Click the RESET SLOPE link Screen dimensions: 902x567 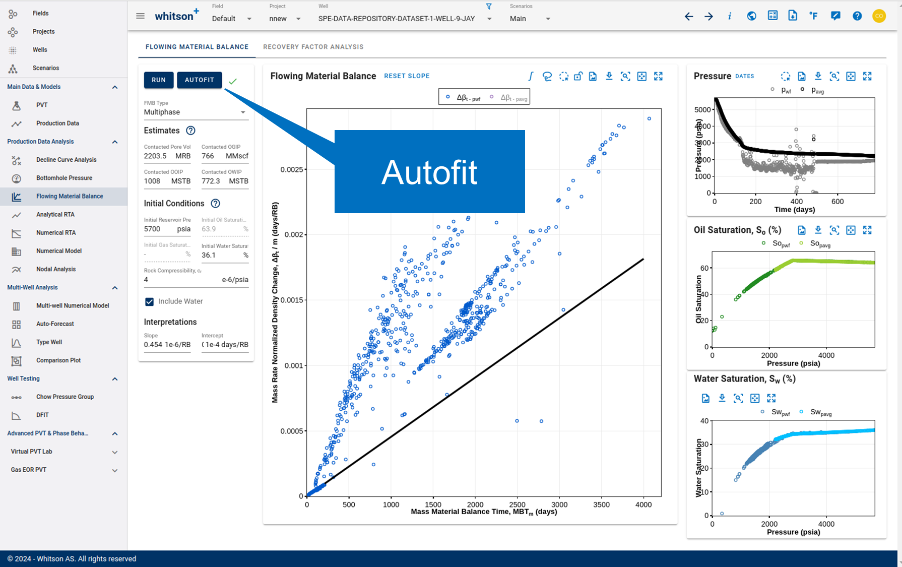407,76
